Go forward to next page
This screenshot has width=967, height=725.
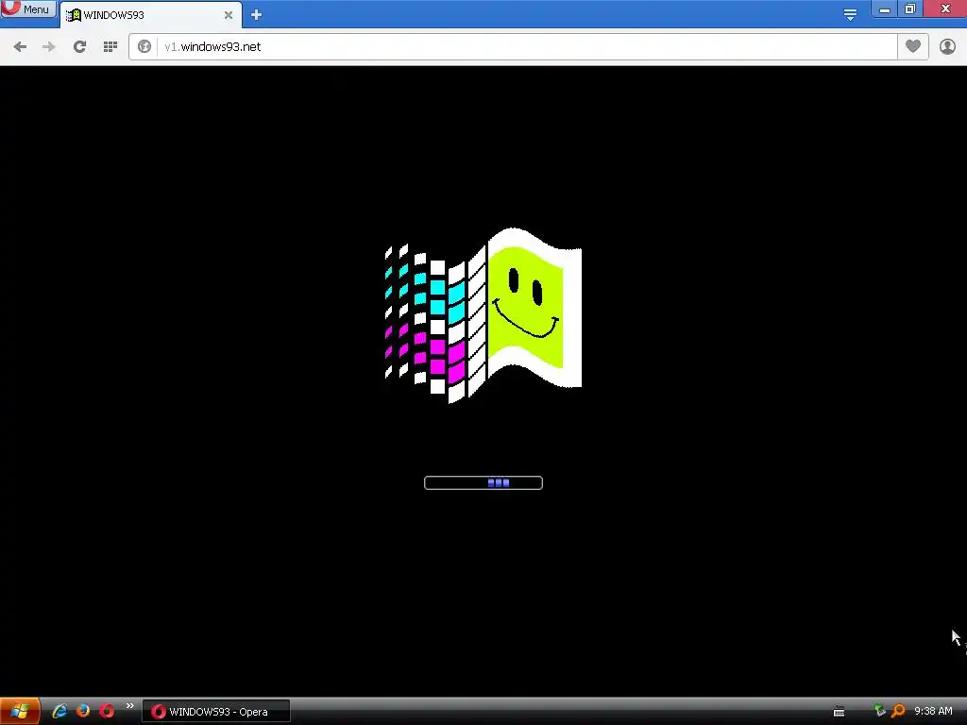[x=49, y=47]
